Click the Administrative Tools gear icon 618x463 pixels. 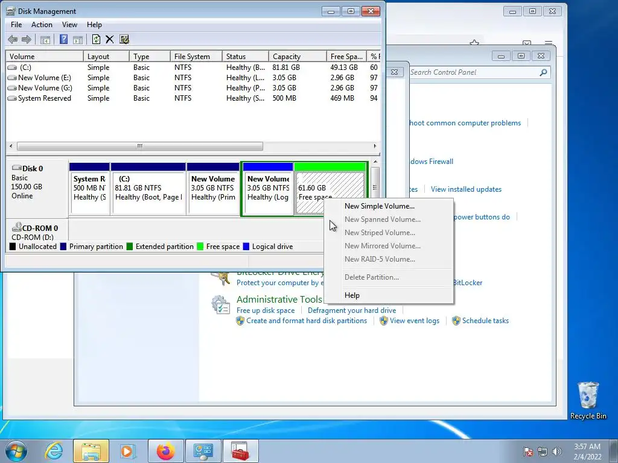click(221, 305)
